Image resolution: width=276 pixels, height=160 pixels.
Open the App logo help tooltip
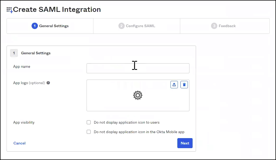click(48, 83)
